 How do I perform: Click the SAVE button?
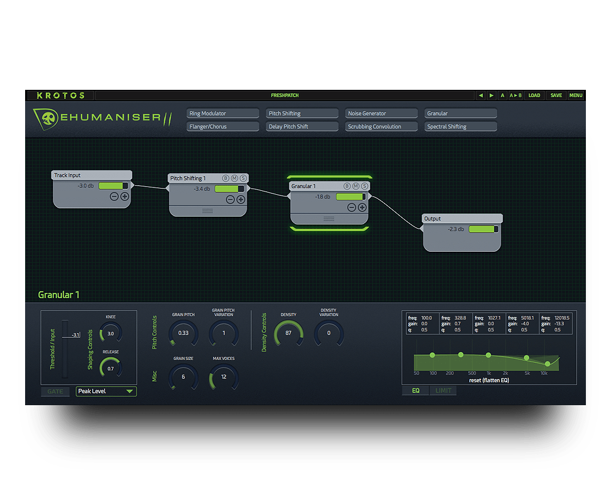[x=556, y=95]
